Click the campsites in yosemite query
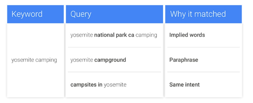This screenshot has width=253, height=103. coord(98,85)
